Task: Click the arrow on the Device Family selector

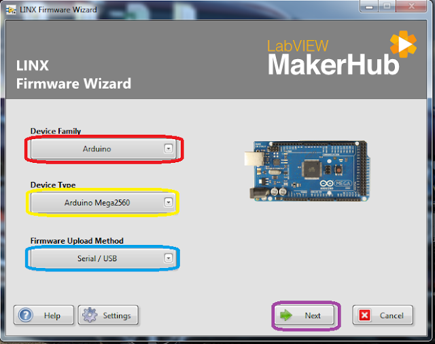Action: click(169, 149)
